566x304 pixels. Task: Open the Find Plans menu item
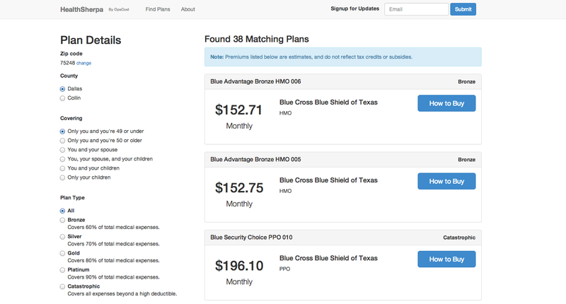click(158, 9)
